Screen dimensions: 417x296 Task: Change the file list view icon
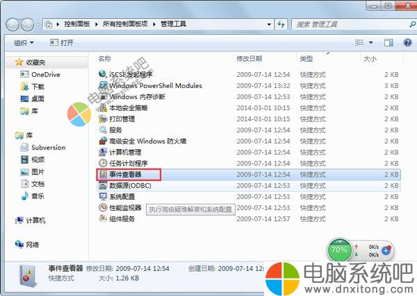click(359, 42)
